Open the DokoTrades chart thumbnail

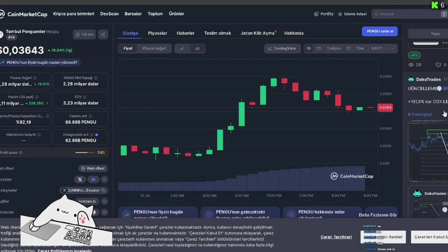coord(428,151)
